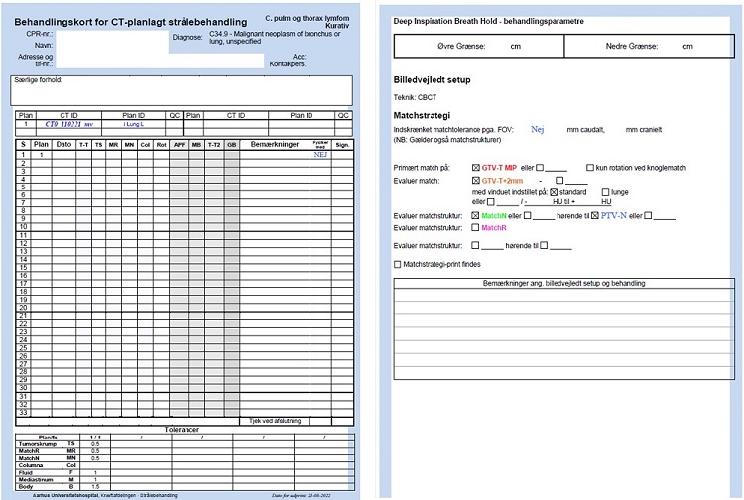Click row number 10 in treatment table
The height and width of the screenshot is (500, 744).
click(x=23, y=227)
